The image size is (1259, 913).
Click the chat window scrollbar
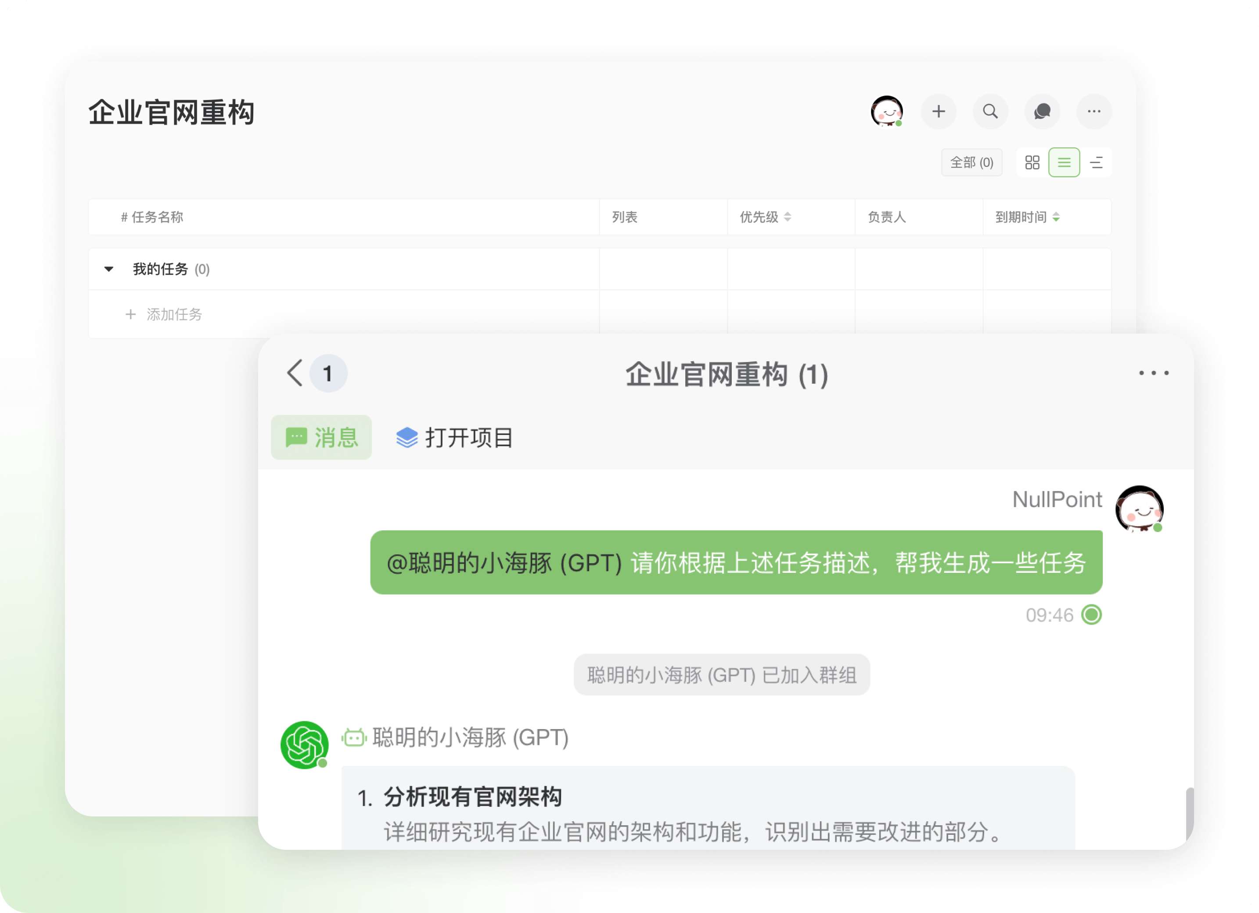click(1189, 813)
